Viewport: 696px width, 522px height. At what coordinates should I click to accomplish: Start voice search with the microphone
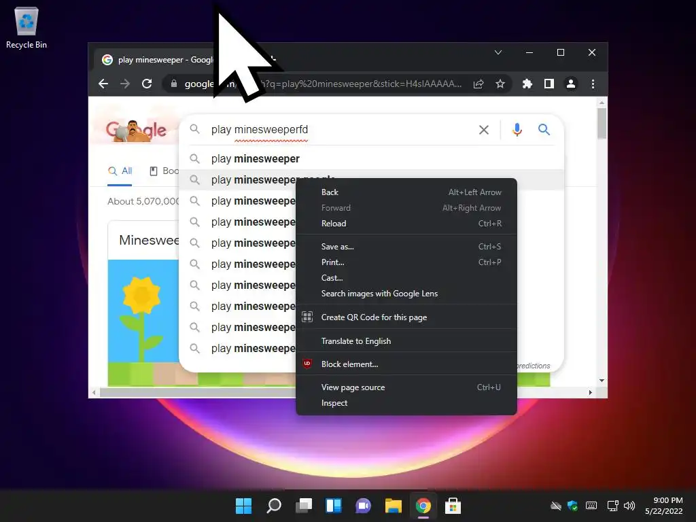pos(517,130)
